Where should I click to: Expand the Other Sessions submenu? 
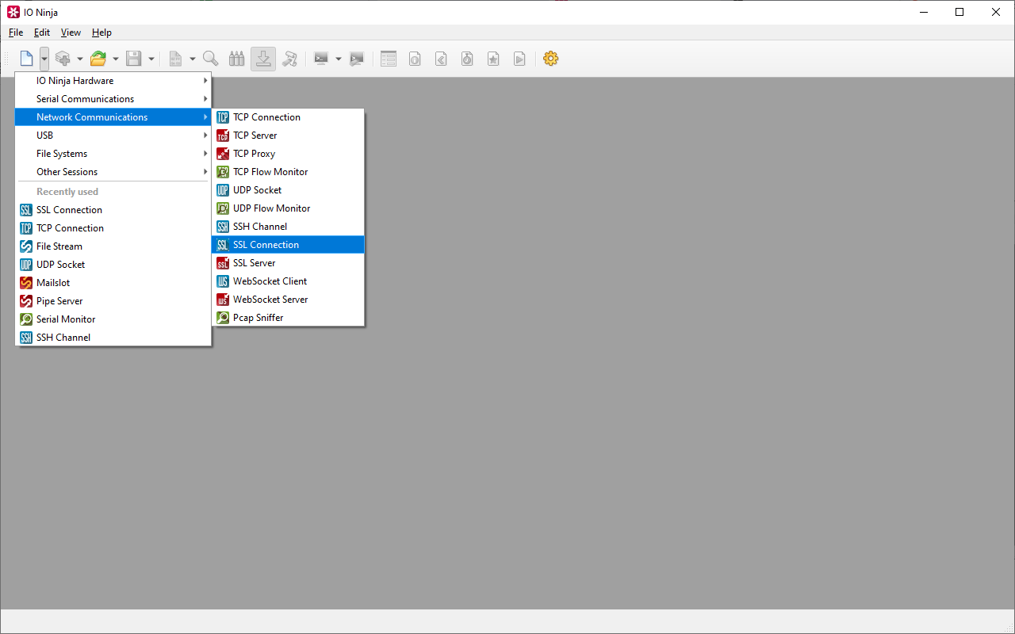(x=113, y=172)
